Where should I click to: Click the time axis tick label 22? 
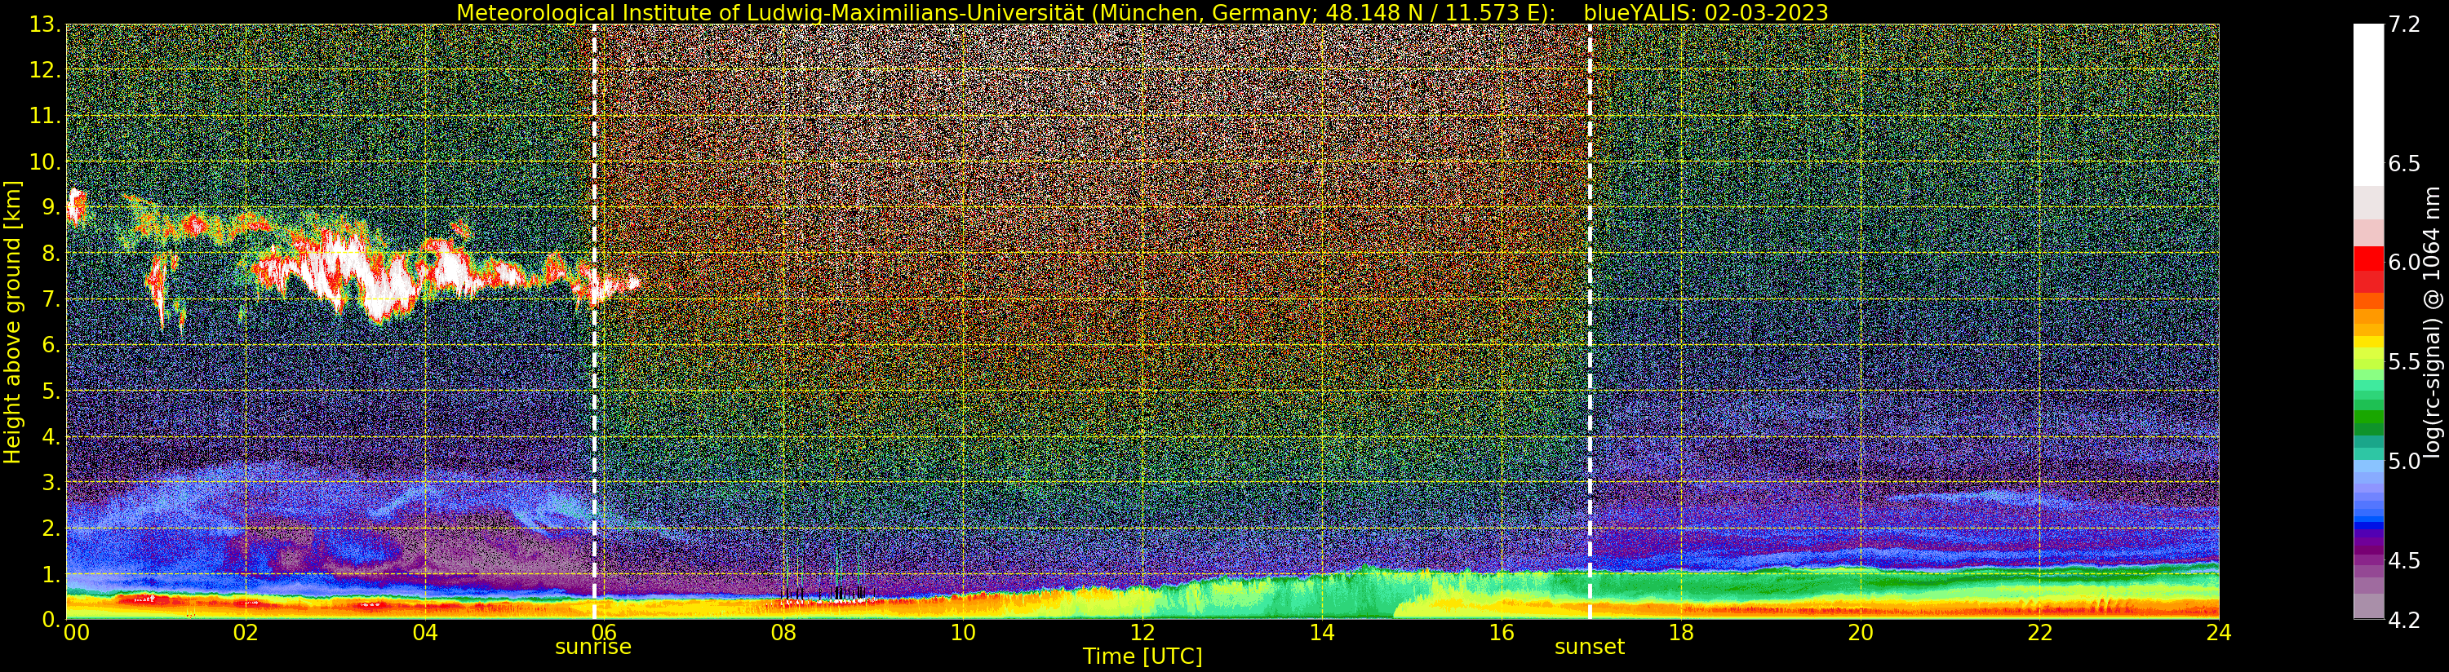tap(2039, 633)
